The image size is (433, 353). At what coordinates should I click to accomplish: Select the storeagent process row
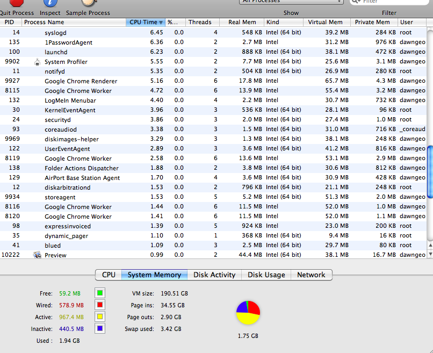pyautogui.click(x=213, y=197)
